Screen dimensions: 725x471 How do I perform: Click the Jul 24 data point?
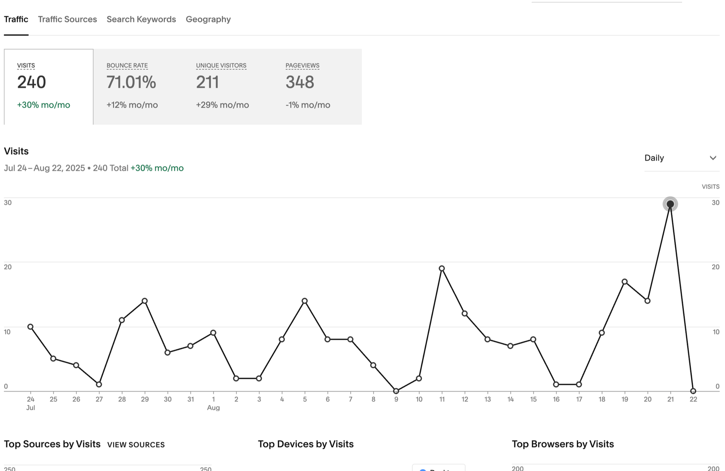[x=31, y=327]
